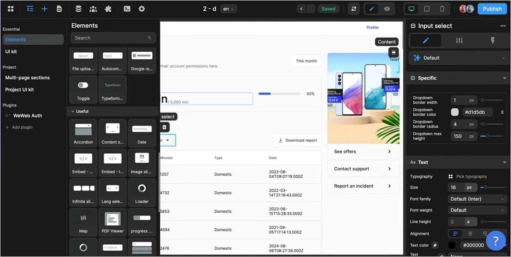Set alignment to left
Image resolution: width=511 pixels, height=257 pixels.
coord(455,234)
